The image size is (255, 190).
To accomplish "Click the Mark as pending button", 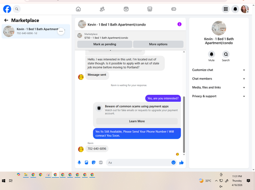I will pos(105,44).
